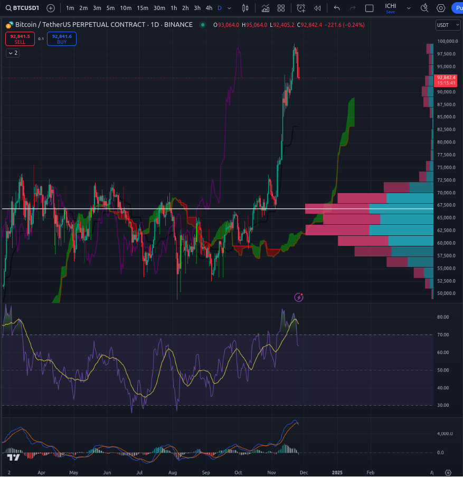
Task: Click the closing price value C92,842.4
Action: click(309, 25)
